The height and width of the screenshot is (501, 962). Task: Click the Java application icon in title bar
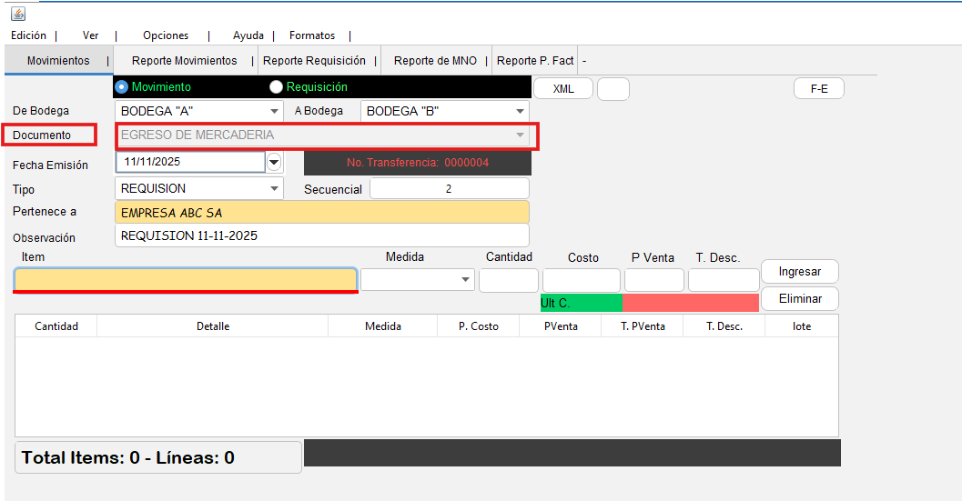coord(18,14)
